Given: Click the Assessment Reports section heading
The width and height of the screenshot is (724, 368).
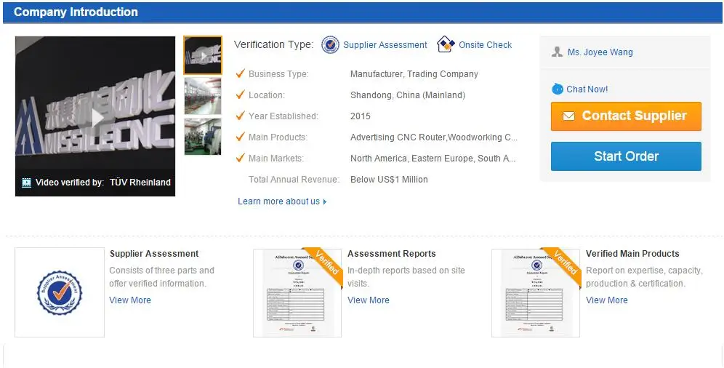Looking at the screenshot, I should point(392,254).
